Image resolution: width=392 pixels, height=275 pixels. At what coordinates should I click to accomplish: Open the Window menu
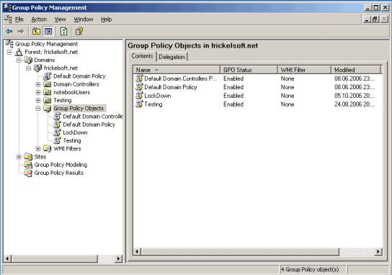point(84,19)
